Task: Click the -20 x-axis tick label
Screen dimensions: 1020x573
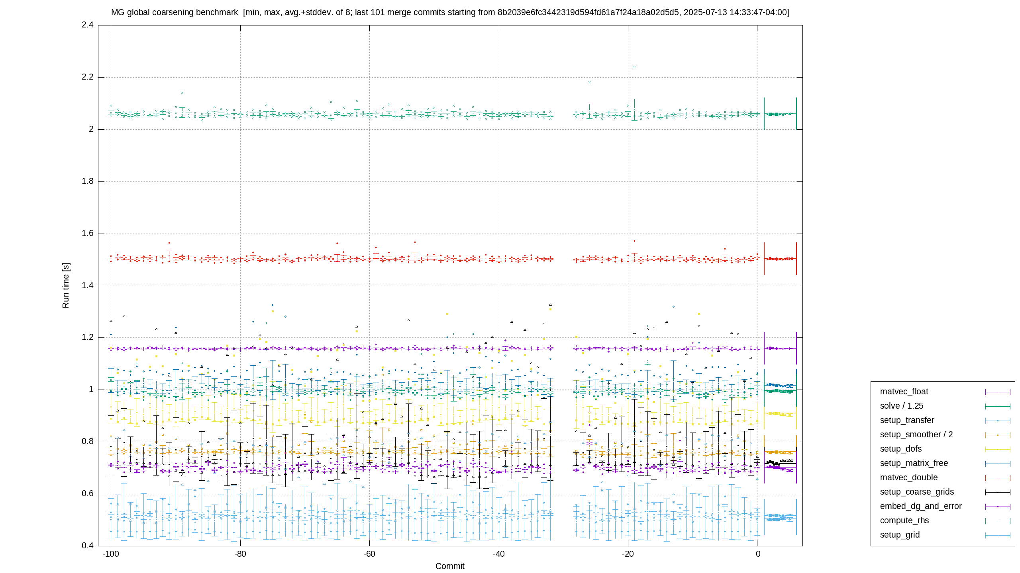Action: [x=628, y=554]
